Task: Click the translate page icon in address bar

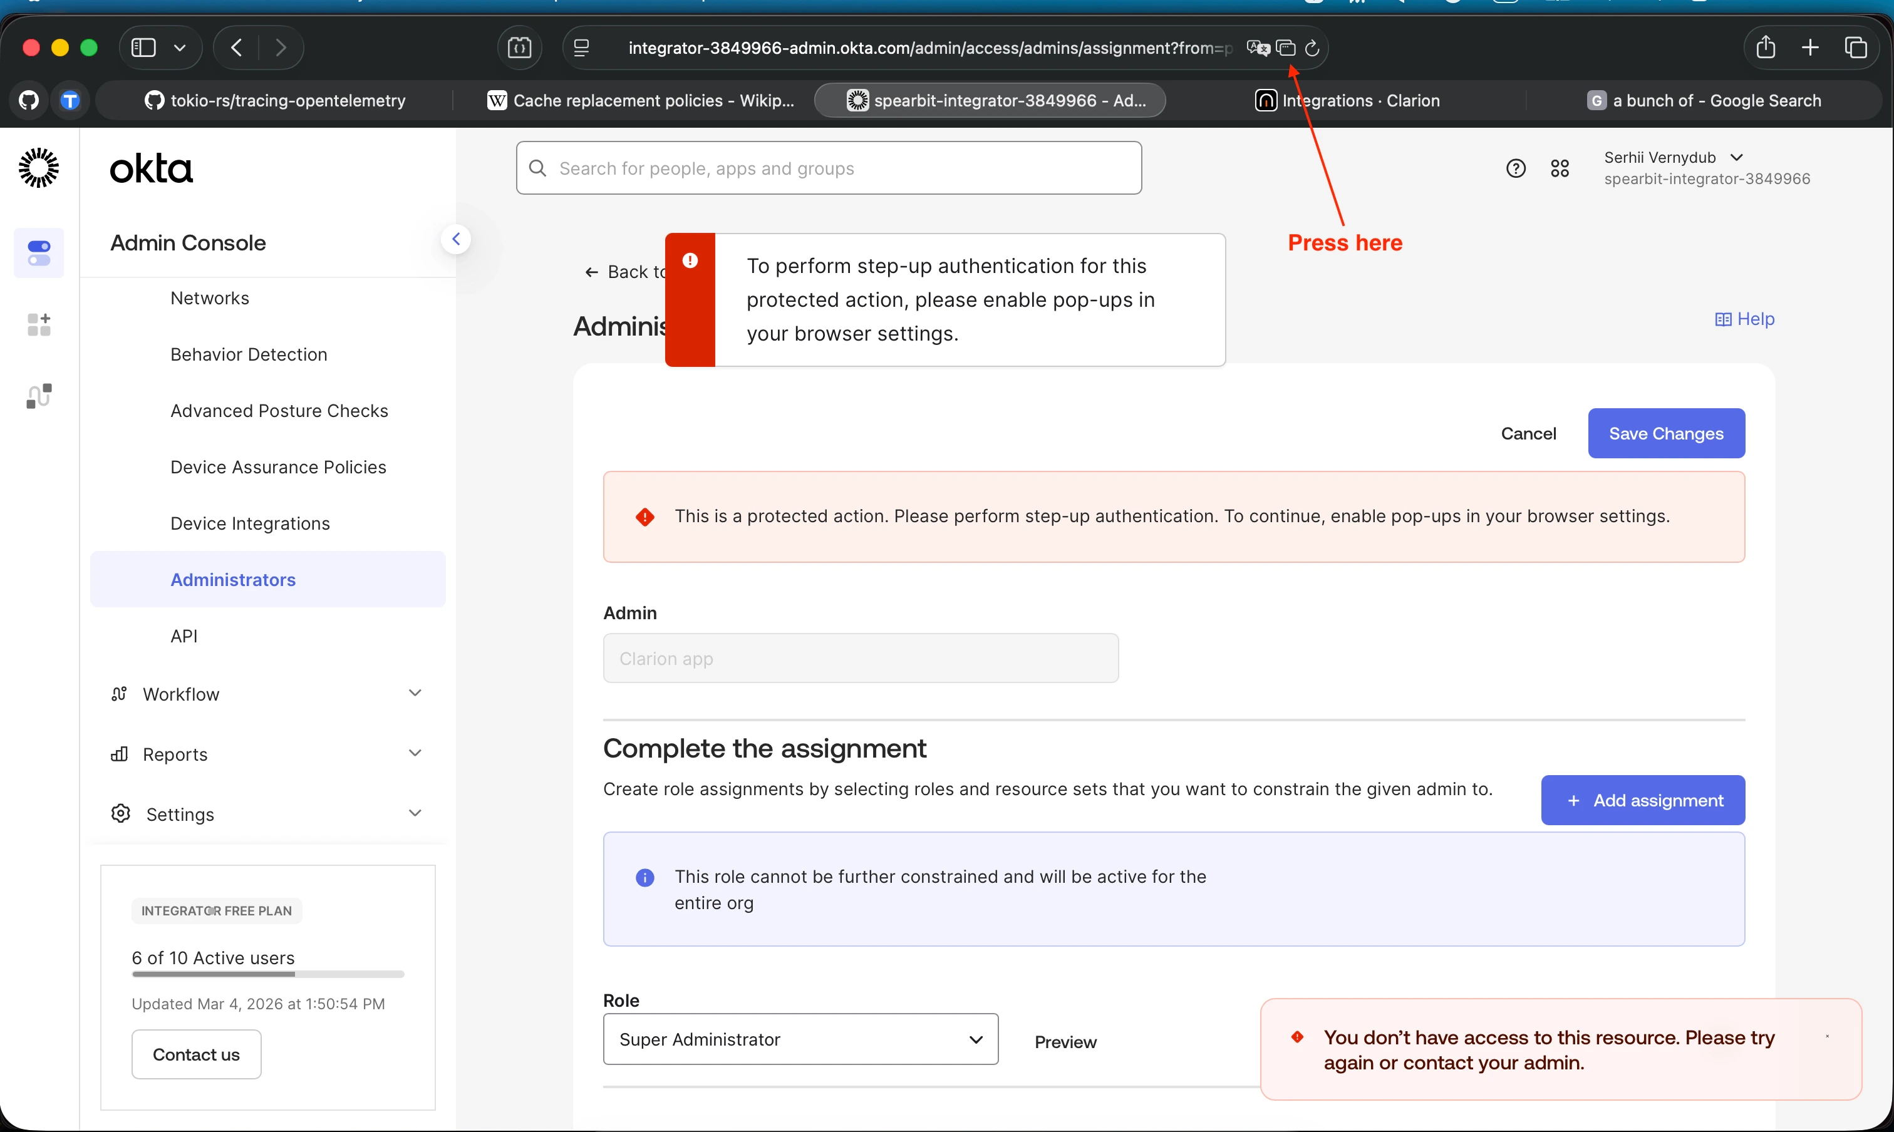Action: [x=1258, y=48]
